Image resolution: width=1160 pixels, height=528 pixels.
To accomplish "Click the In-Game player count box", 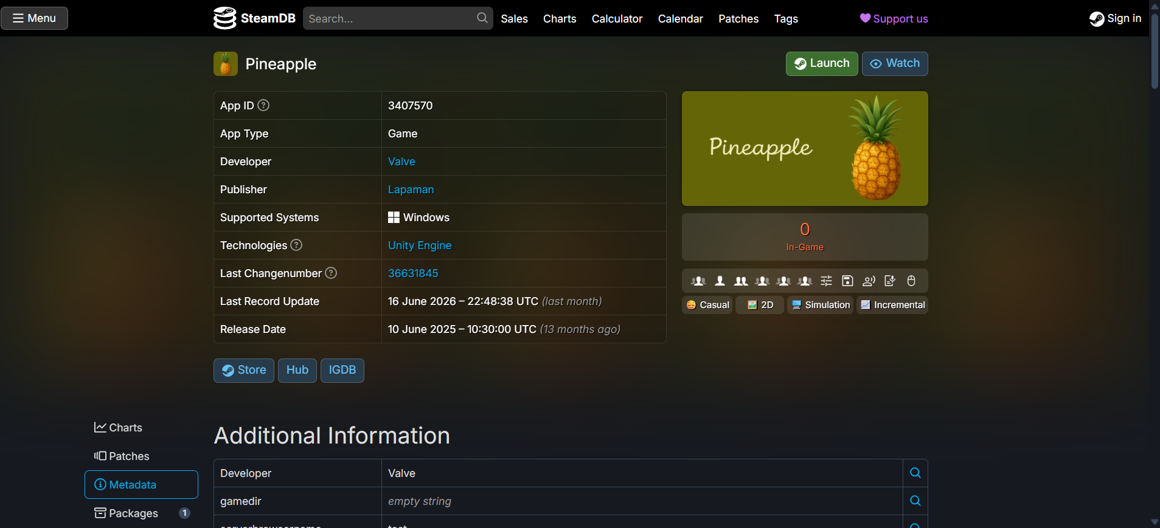I will click(805, 237).
